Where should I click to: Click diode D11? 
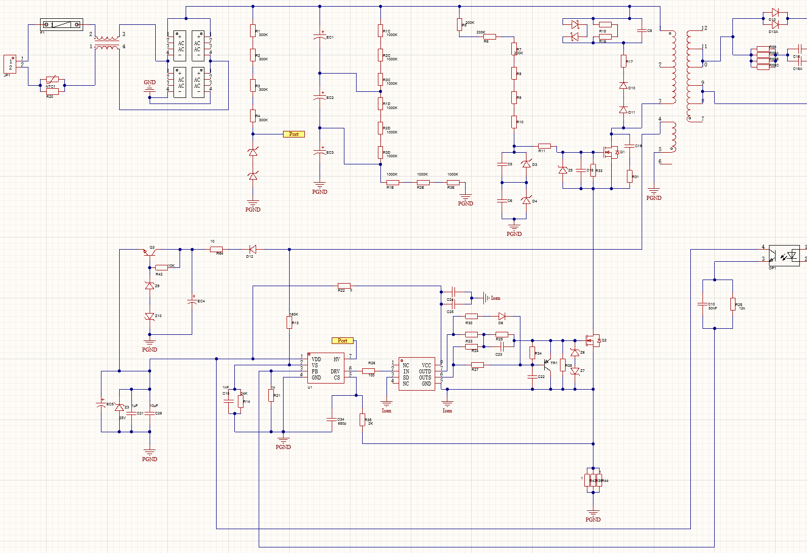623,110
